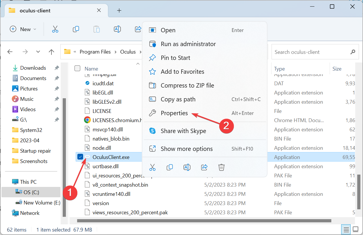
Task: Sort by Type column header
Action: point(279,69)
